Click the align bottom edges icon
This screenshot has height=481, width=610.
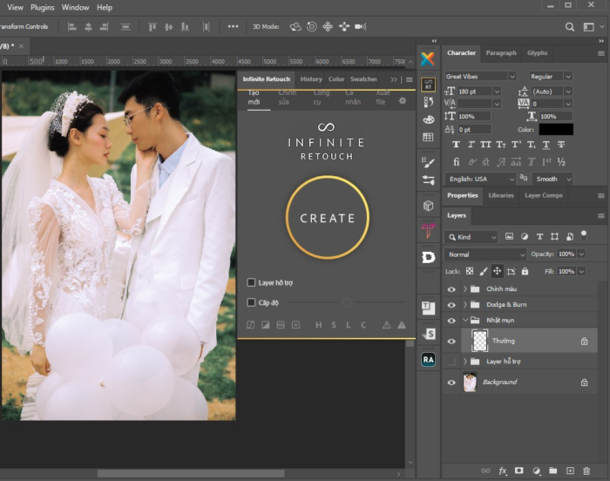pos(185,26)
